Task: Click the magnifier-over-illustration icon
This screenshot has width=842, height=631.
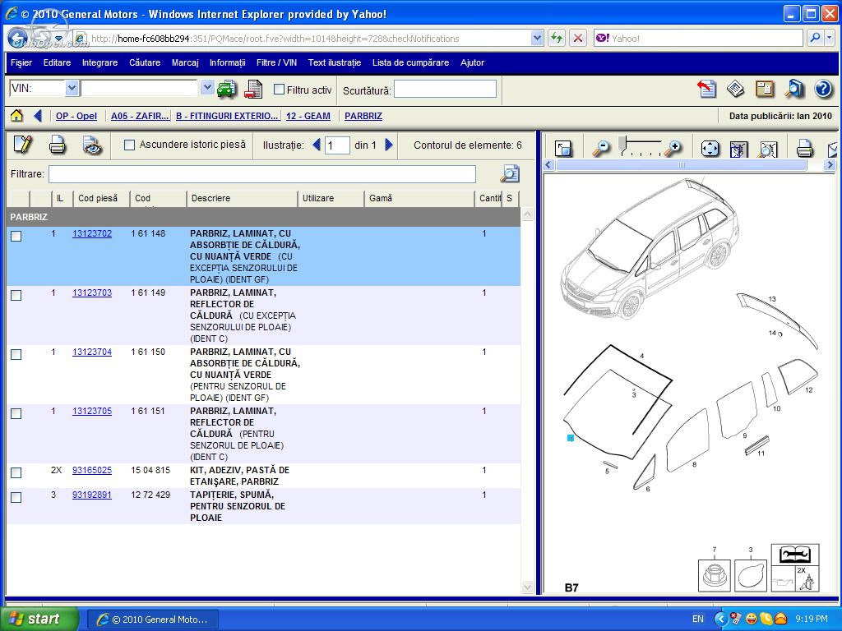Action: 769,149
